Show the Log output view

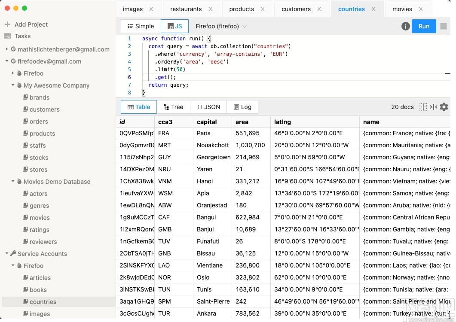tap(242, 107)
